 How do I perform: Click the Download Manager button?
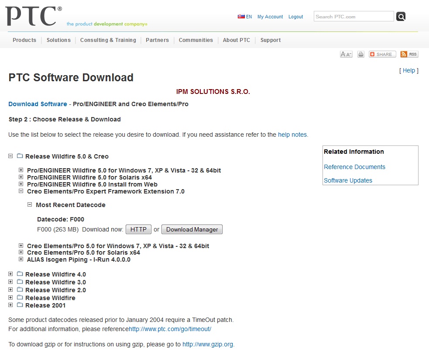coord(192,229)
